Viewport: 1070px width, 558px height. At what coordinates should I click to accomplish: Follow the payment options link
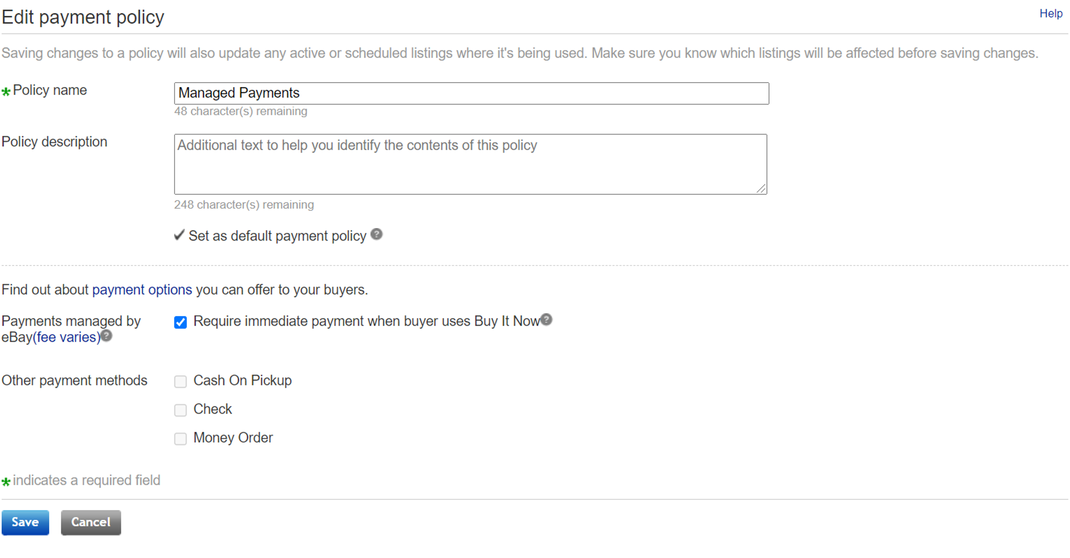coord(142,290)
